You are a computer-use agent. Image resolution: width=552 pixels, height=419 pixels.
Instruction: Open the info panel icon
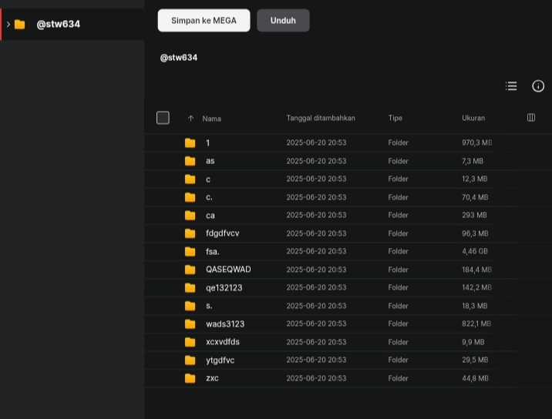[x=538, y=86]
